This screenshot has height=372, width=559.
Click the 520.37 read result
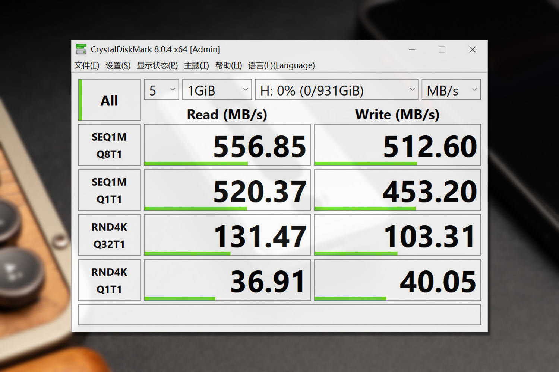tap(227, 190)
